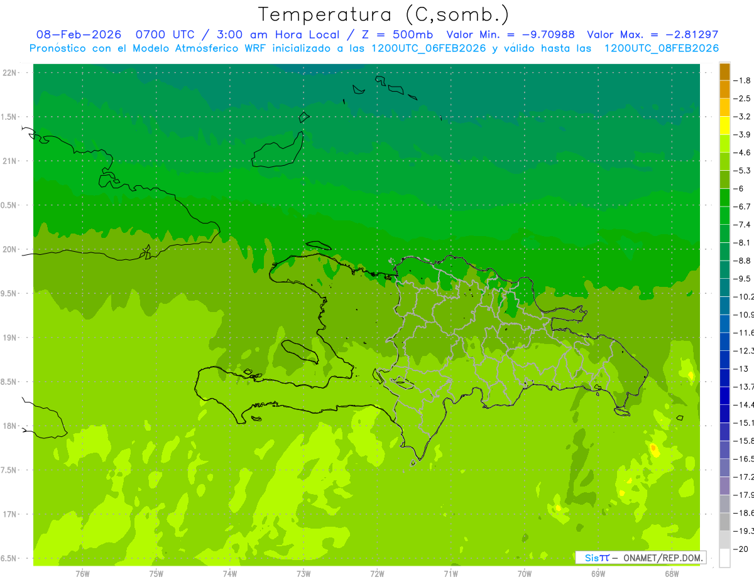Click the "19N" latitude label
Image resolution: width=754 pixels, height=582 pixels.
(10, 338)
